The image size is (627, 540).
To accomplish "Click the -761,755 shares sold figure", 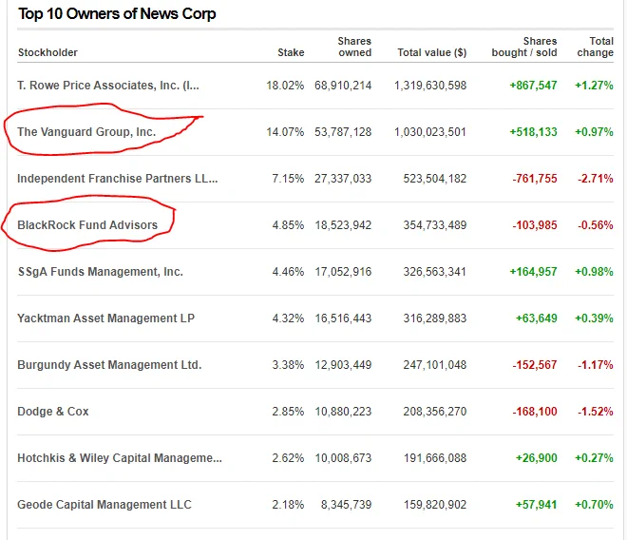I will tap(535, 179).
